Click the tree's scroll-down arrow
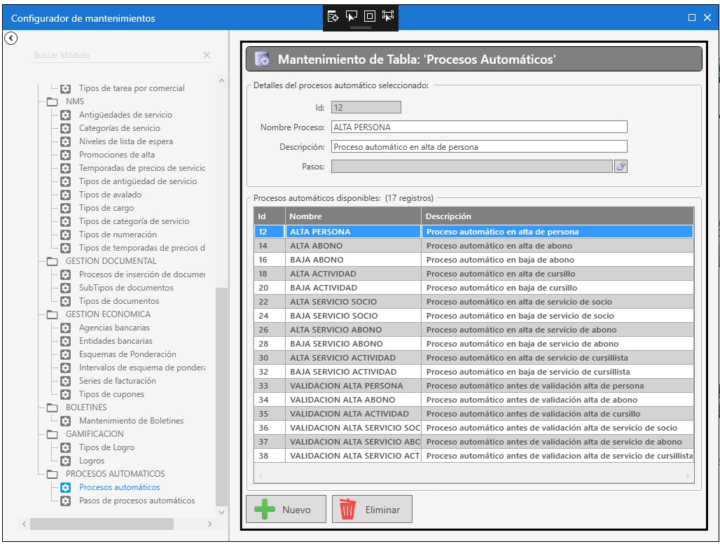 click(221, 512)
